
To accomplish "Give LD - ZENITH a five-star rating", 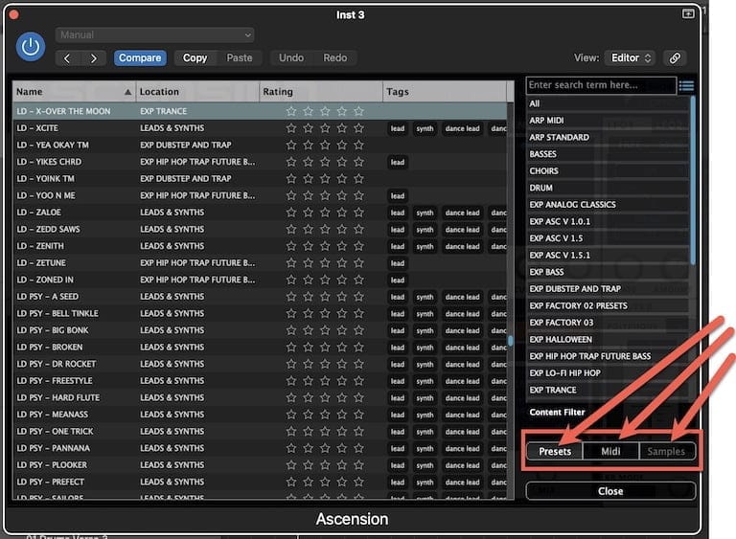I will click(x=358, y=246).
